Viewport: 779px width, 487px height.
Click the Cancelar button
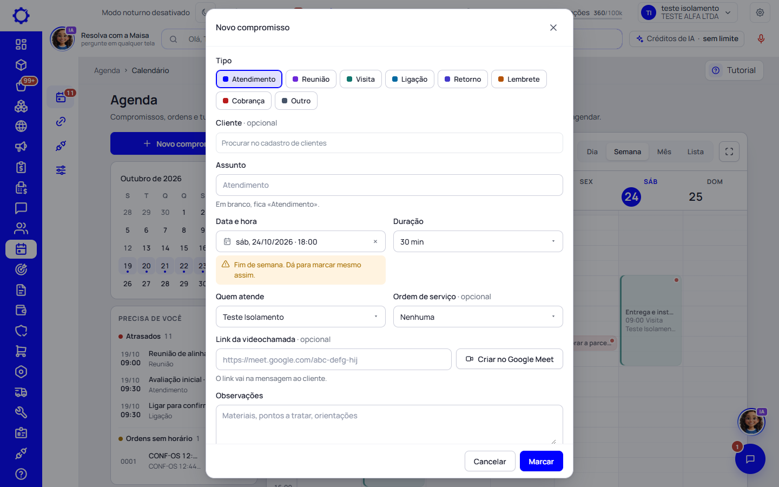coord(490,461)
